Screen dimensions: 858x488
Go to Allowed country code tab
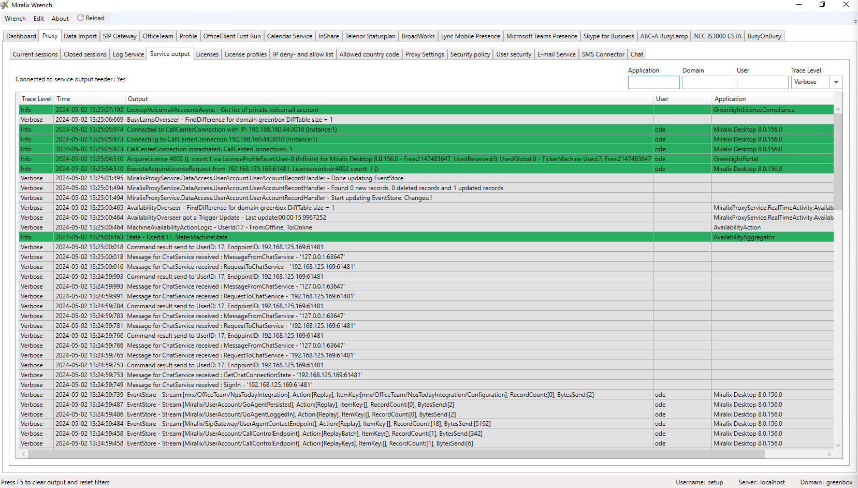pos(369,54)
